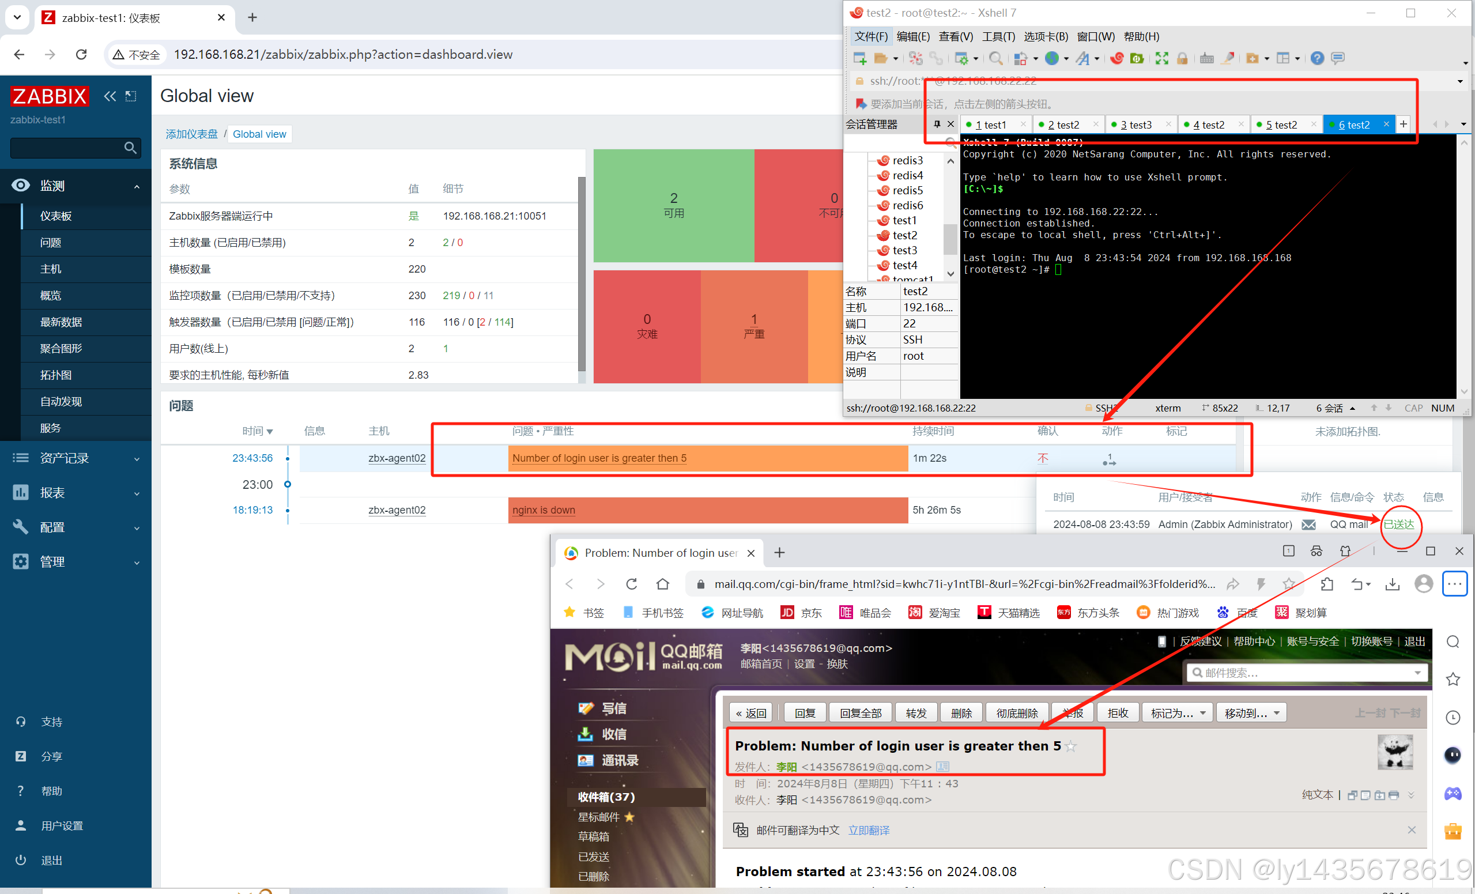This screenshot has height=894, width=1475.
Task: Open the Xshell address bar dropdown arrow
Action: pos(1460,81)
